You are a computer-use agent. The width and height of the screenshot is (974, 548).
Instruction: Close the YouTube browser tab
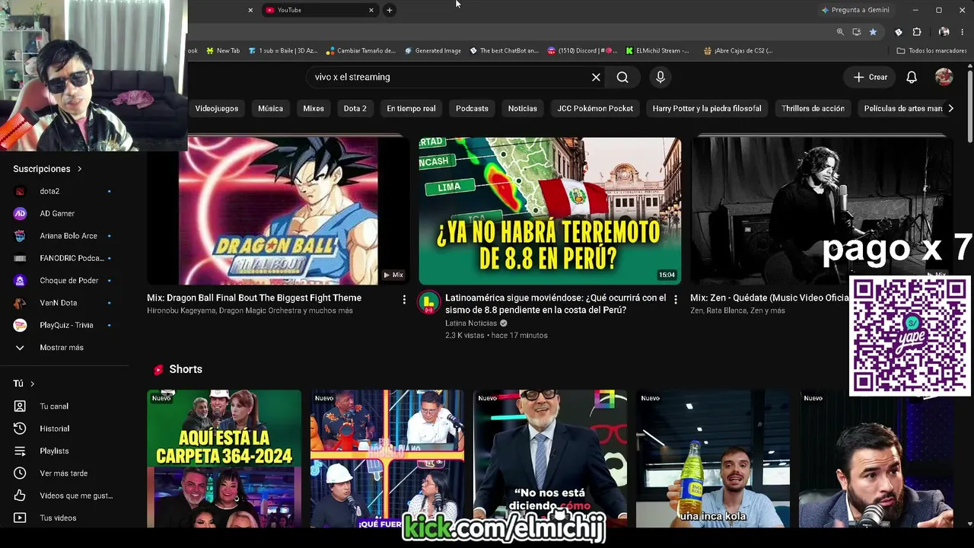pos(371,10)
